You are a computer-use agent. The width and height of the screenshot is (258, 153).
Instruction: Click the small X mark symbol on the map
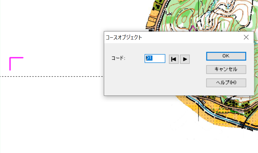point(170,14)
